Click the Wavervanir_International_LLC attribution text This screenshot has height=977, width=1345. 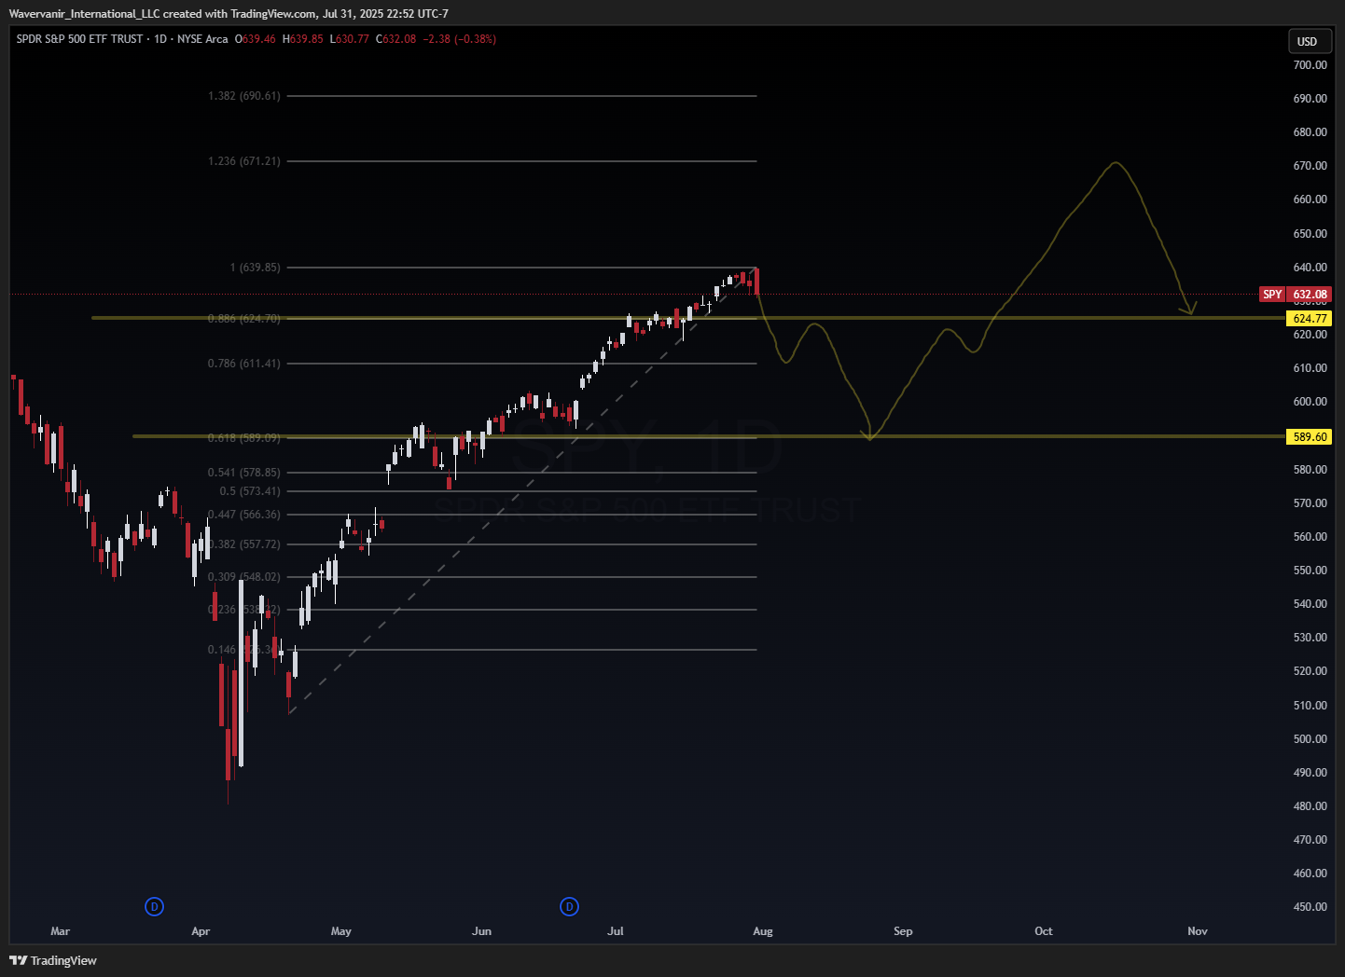pos(84,14)
